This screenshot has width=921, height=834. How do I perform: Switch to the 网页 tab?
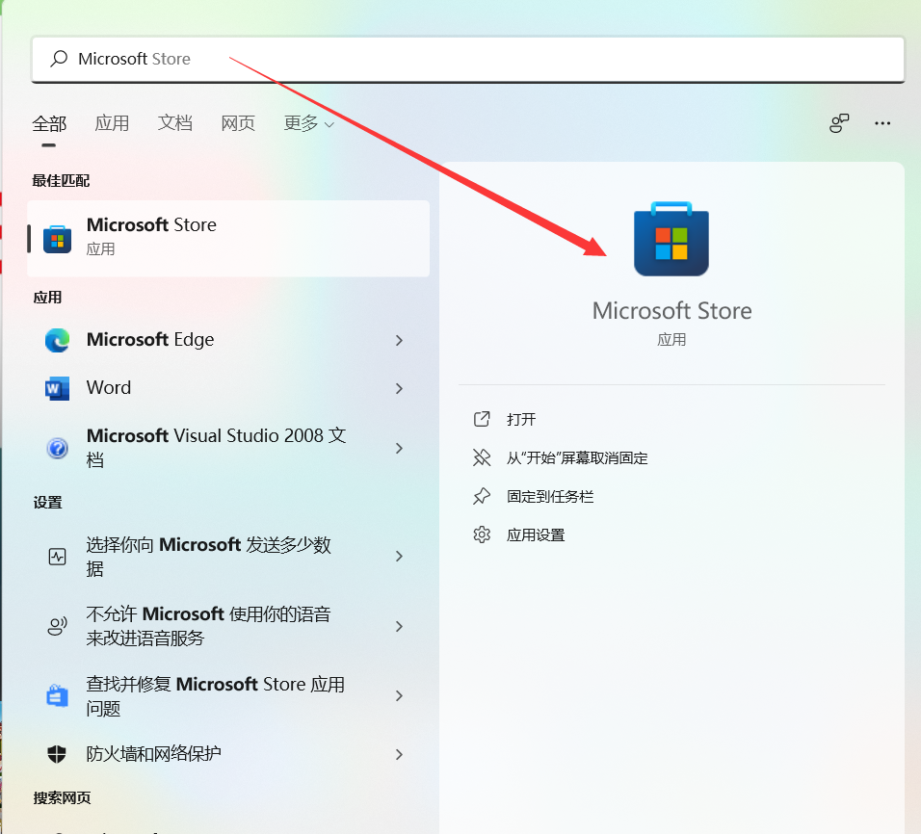(238, 122)
